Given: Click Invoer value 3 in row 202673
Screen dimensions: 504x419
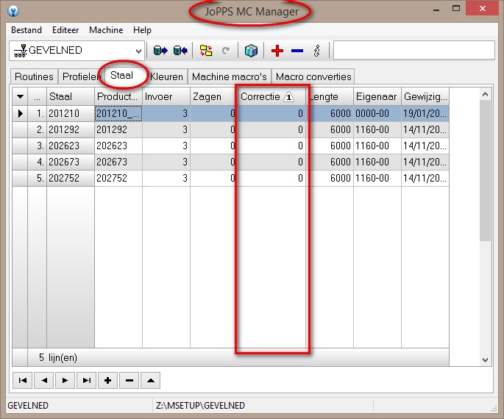Looking at the screenshot, I should click(x=166, y=162).
